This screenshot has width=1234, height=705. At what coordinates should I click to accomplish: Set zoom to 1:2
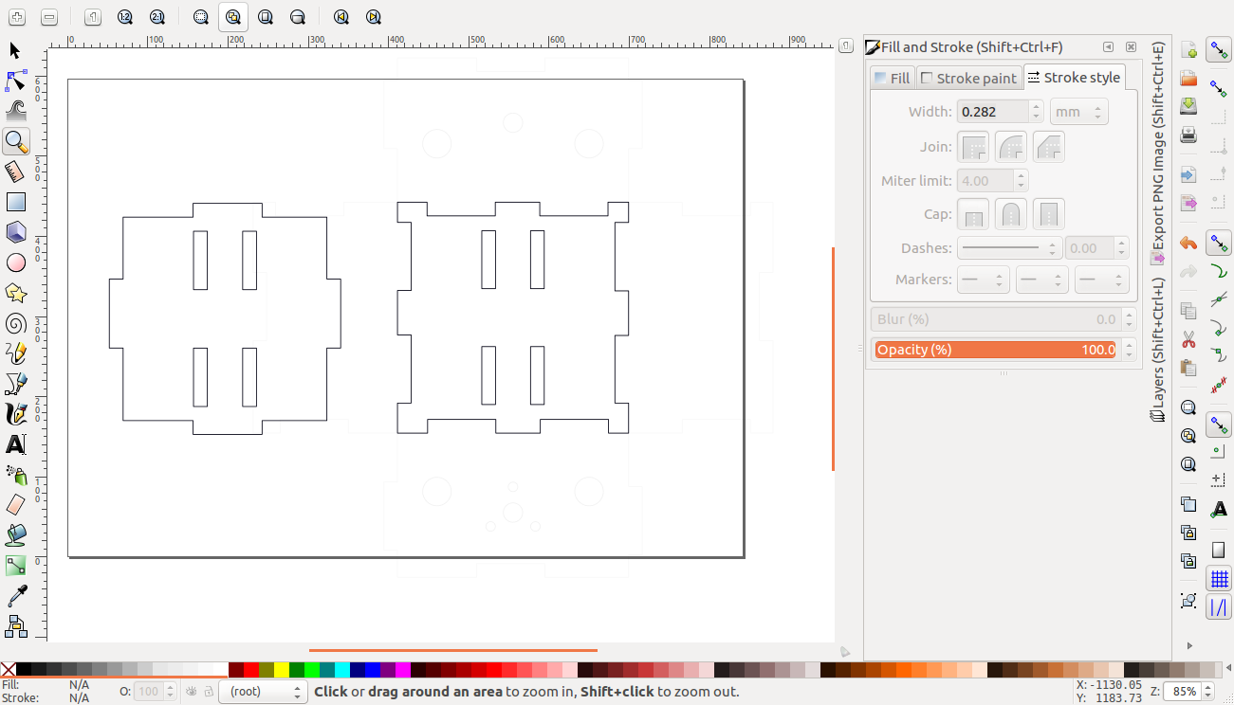(x=124, y=17)
